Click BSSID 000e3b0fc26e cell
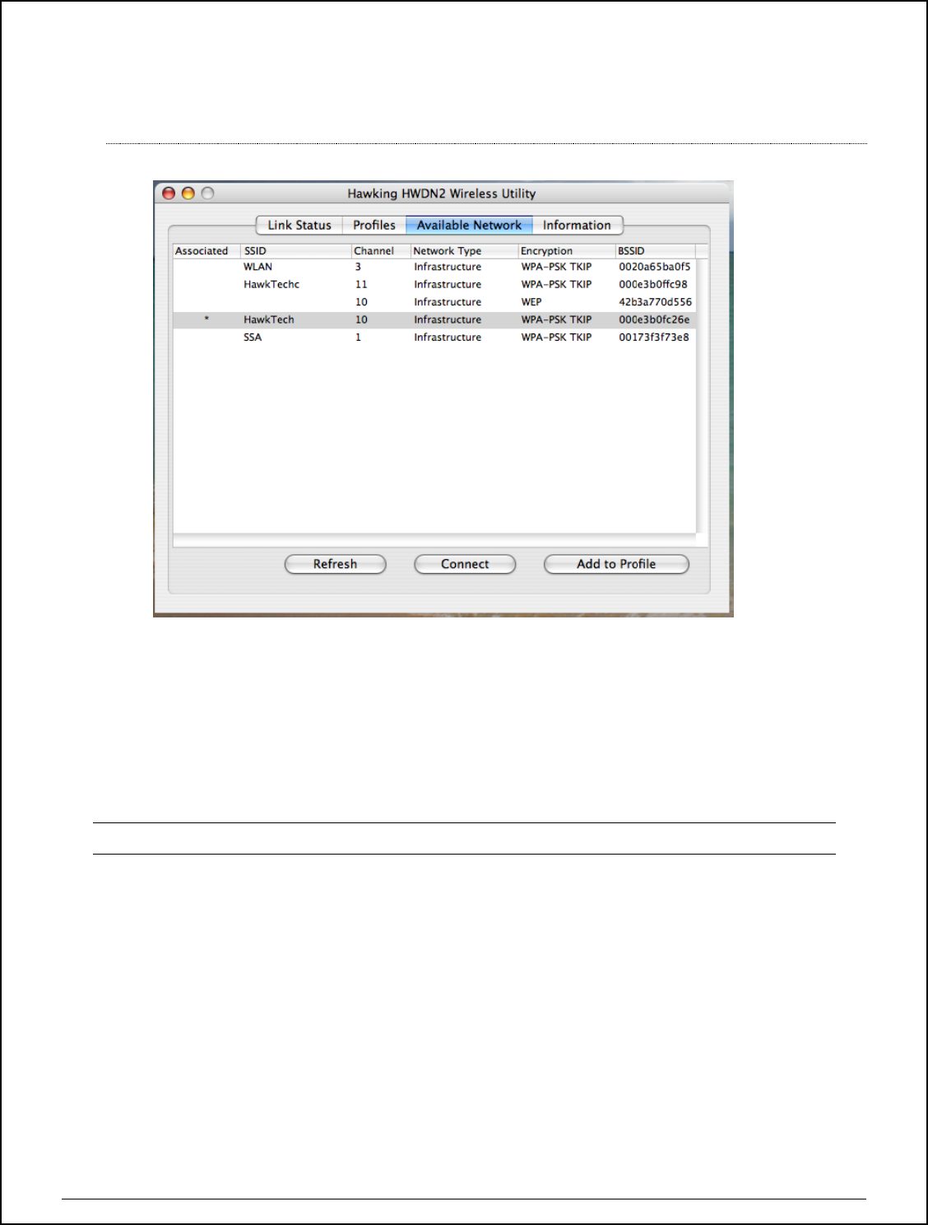This screenshot has width=928, height=1225. click(654, 319)
